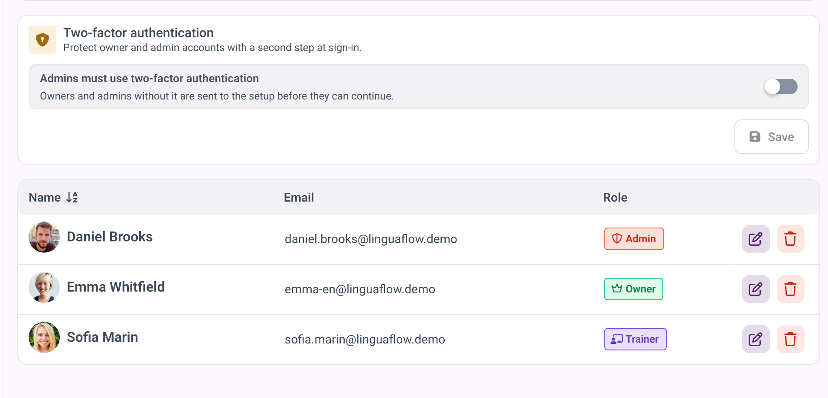Click the Admin role badge
Image resolution: width=828 pixels, height=398 pixels.
[634, 239]
